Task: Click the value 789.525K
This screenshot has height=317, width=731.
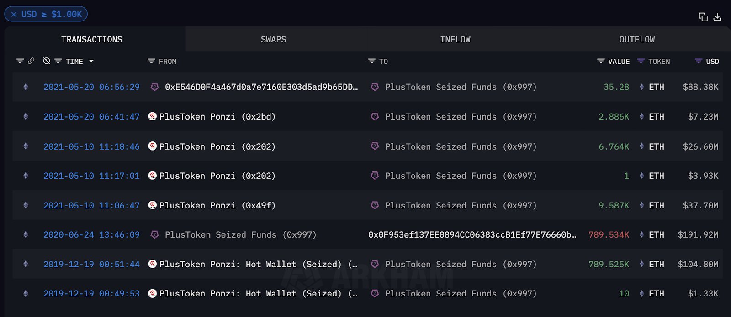Action: pyautogui.click(x=609, y=264)
